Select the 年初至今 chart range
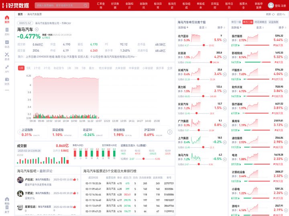 tap(59, 68)
